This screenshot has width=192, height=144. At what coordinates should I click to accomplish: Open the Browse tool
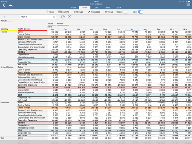pyautogui.click(x=78, y=12)
